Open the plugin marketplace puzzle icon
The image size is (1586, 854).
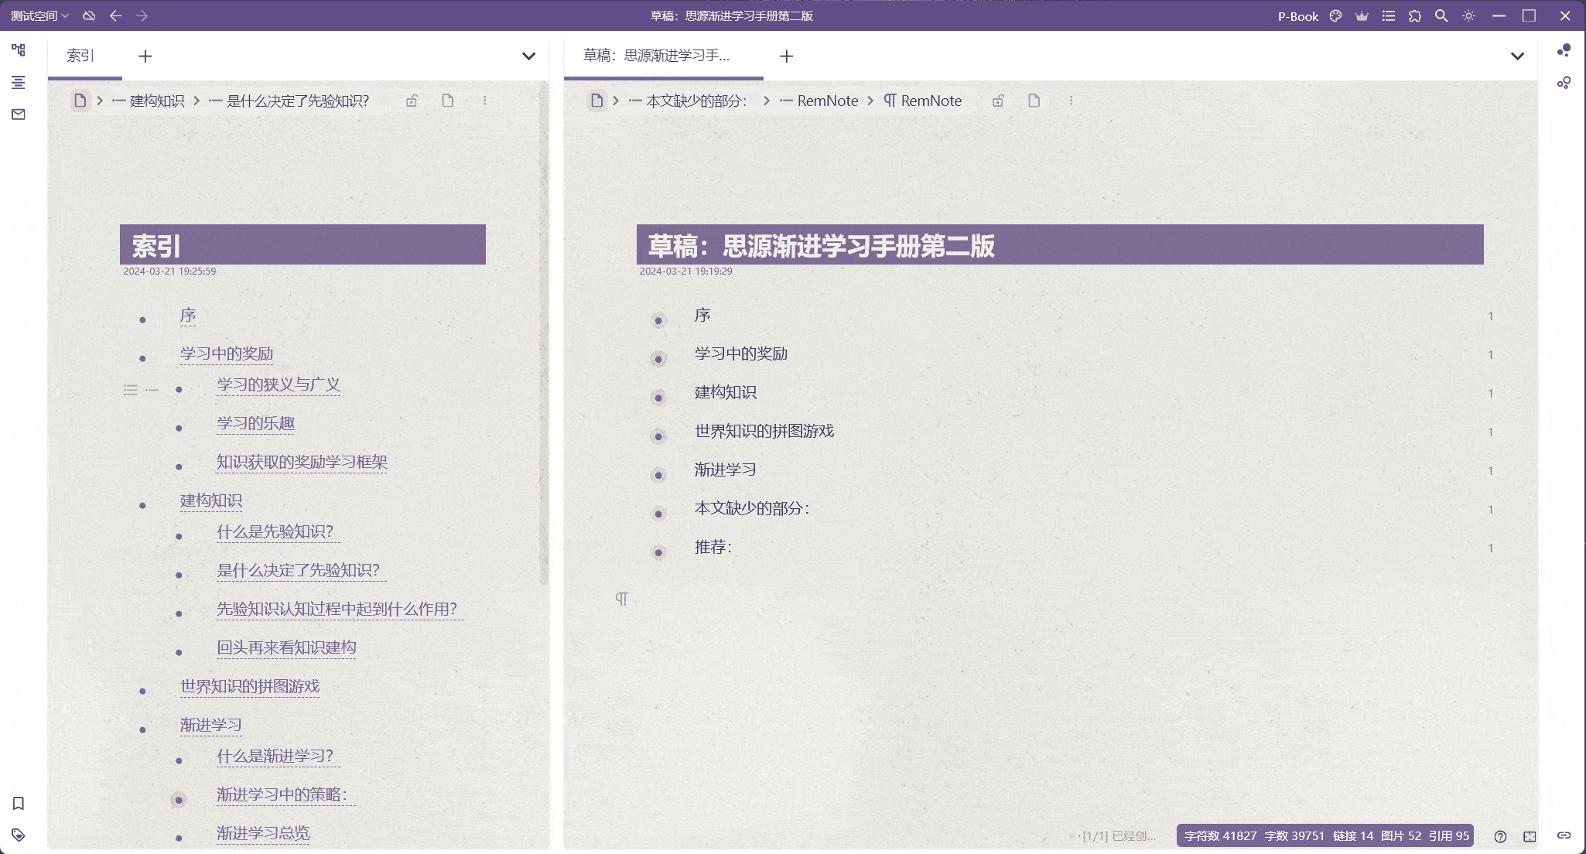click(x=1416, y=15)
